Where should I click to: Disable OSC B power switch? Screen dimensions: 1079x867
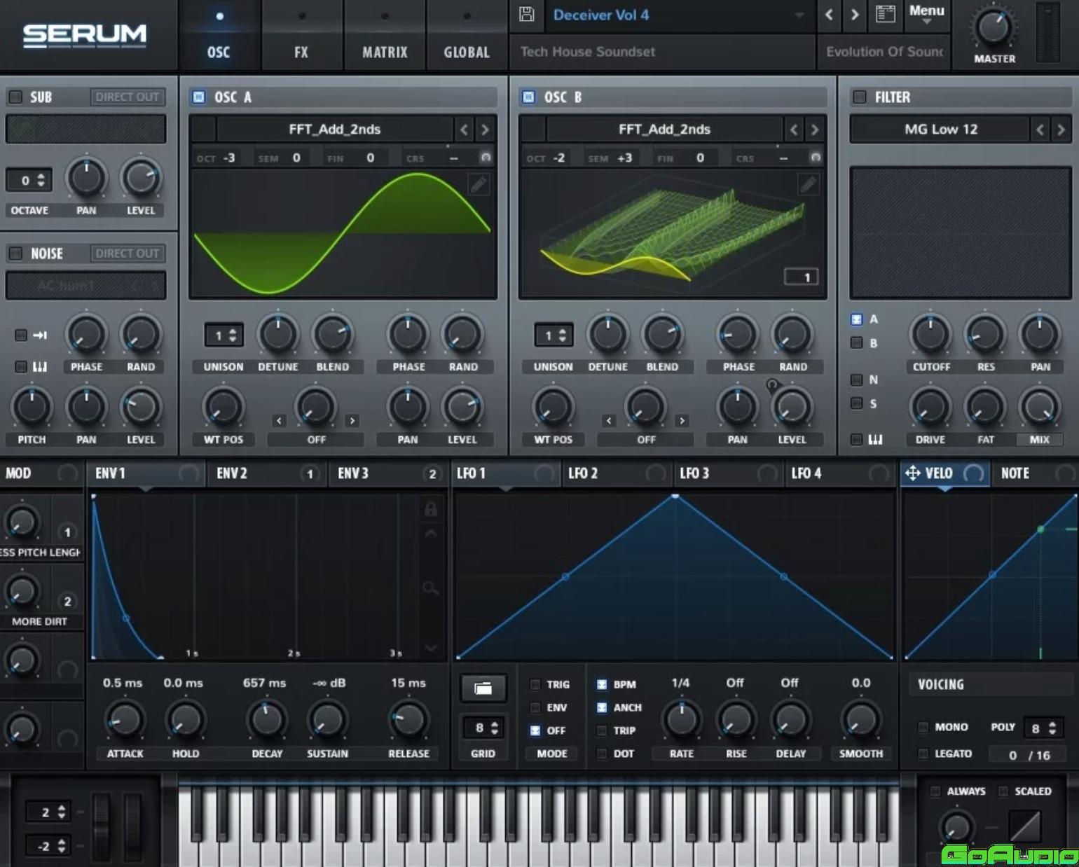point(529,97)
